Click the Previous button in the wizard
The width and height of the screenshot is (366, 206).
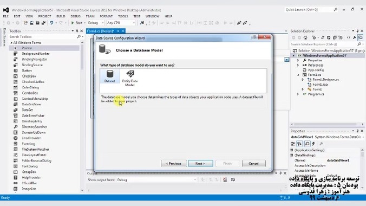(174, 163)
